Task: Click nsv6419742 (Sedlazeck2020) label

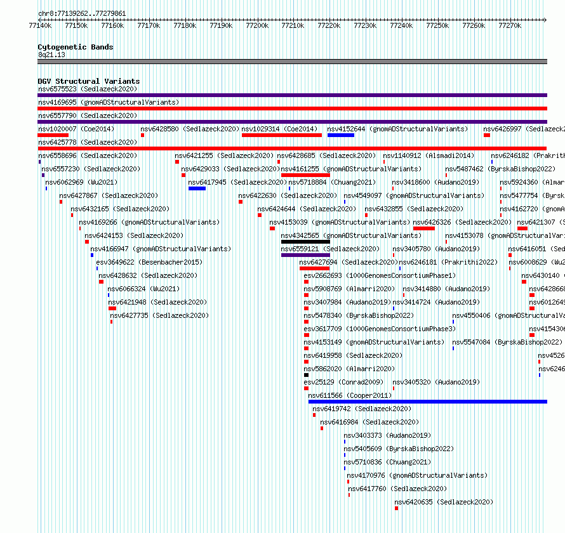Action: tap(362, 409)
